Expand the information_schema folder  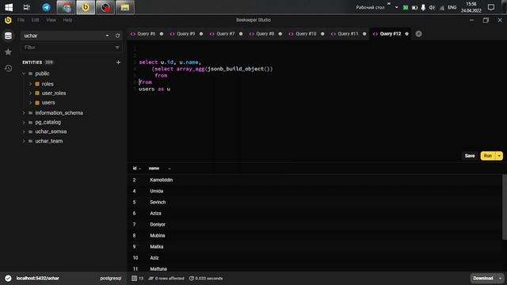24,112
